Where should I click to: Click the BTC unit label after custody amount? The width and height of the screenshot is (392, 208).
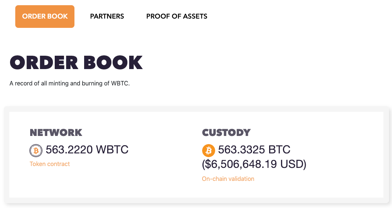(279, 150)
